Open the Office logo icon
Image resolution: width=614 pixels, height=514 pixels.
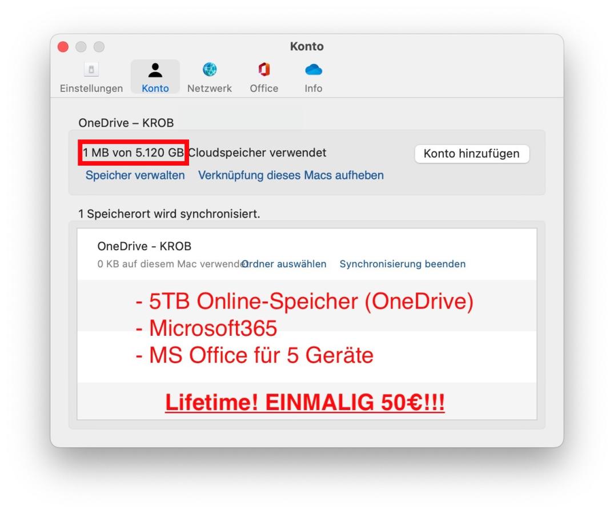264,70
